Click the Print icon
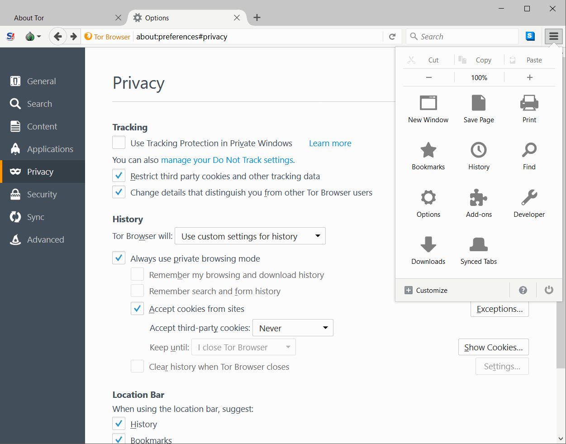566x444 pixels. [529, 103]
